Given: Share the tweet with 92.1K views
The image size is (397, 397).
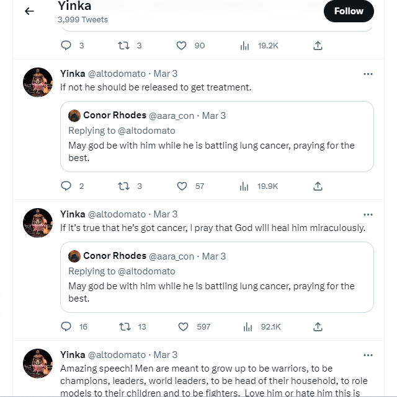Looking at the screenshot, I should click(318, 326).
